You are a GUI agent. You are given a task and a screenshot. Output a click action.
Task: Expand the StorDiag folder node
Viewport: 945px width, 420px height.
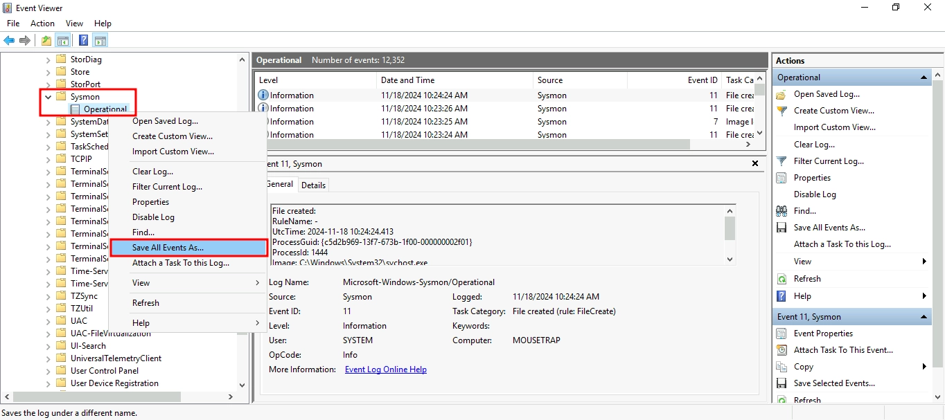48,60
